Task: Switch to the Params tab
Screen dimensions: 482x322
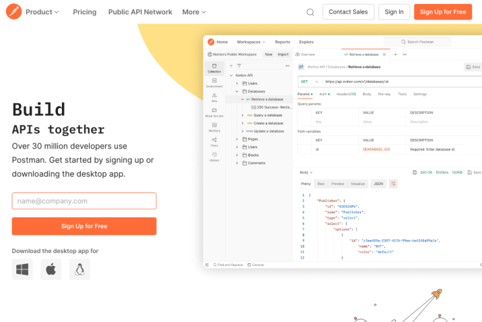Action: pyautogui.click(x=305, y=94)
